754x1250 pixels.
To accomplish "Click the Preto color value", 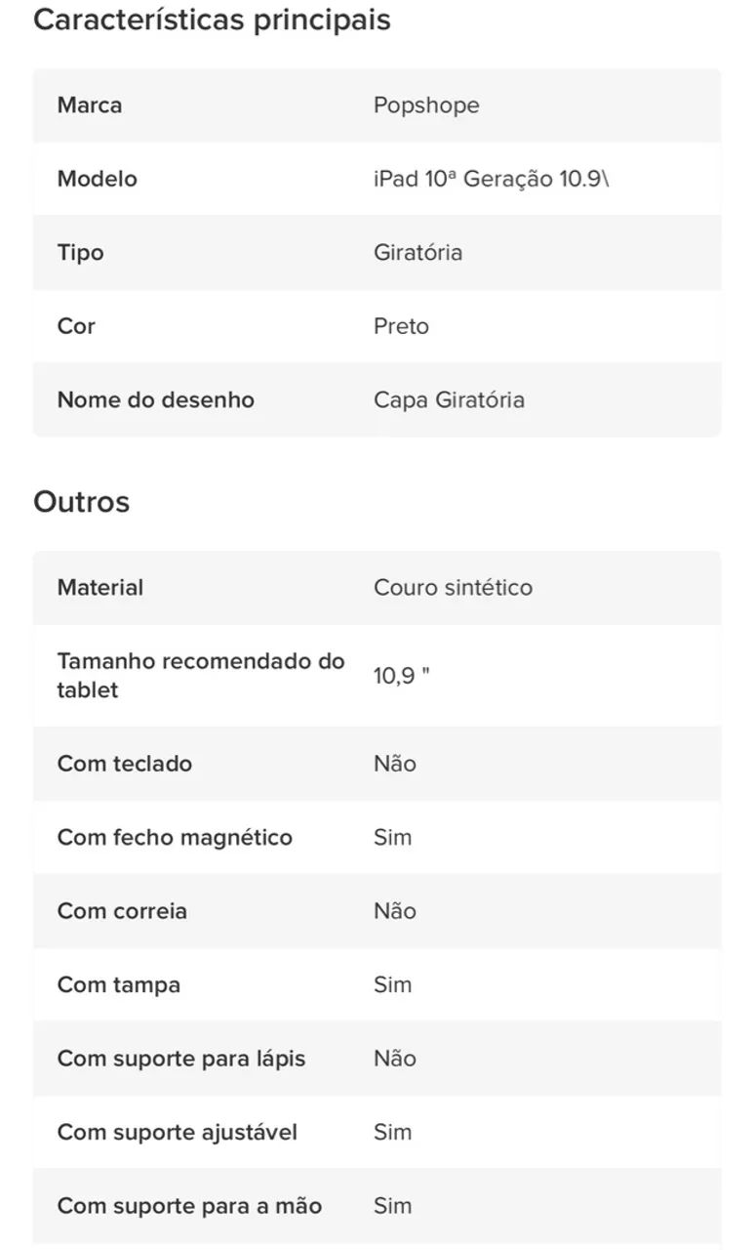I will pos(401,326).
